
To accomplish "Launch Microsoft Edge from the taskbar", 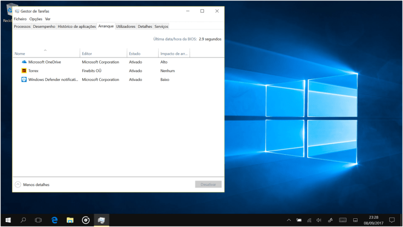I will pyautogui.click(x=55, y=220).
